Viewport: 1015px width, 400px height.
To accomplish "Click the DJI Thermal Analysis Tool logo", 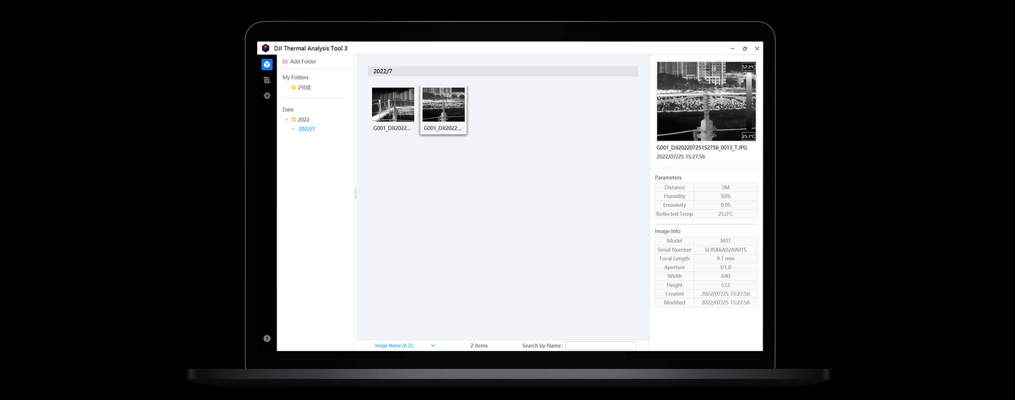I will tap(266, 48).
